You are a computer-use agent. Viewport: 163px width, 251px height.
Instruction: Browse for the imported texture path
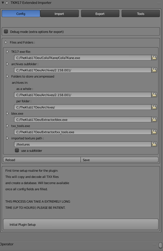click(x=154, y=144)
